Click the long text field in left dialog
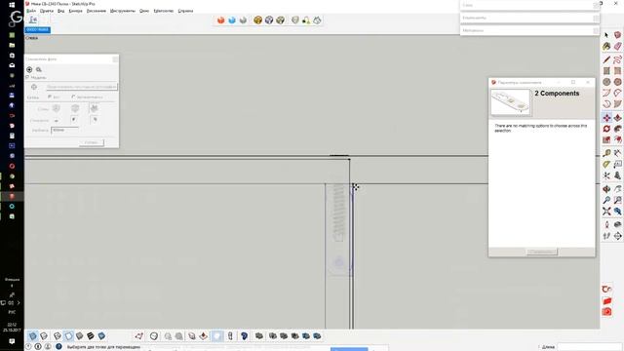 pos(82,87)
